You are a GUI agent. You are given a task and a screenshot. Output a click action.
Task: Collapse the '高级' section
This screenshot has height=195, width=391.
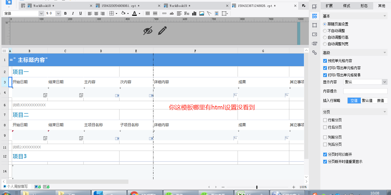click(385, 53)
